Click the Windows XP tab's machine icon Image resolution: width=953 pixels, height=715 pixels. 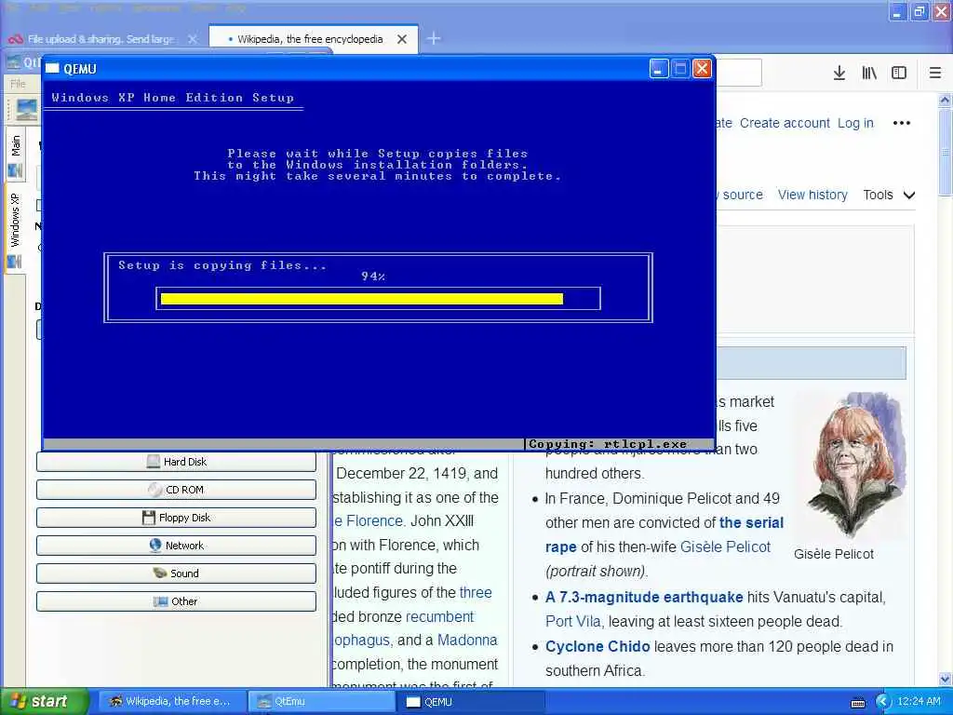15,262
